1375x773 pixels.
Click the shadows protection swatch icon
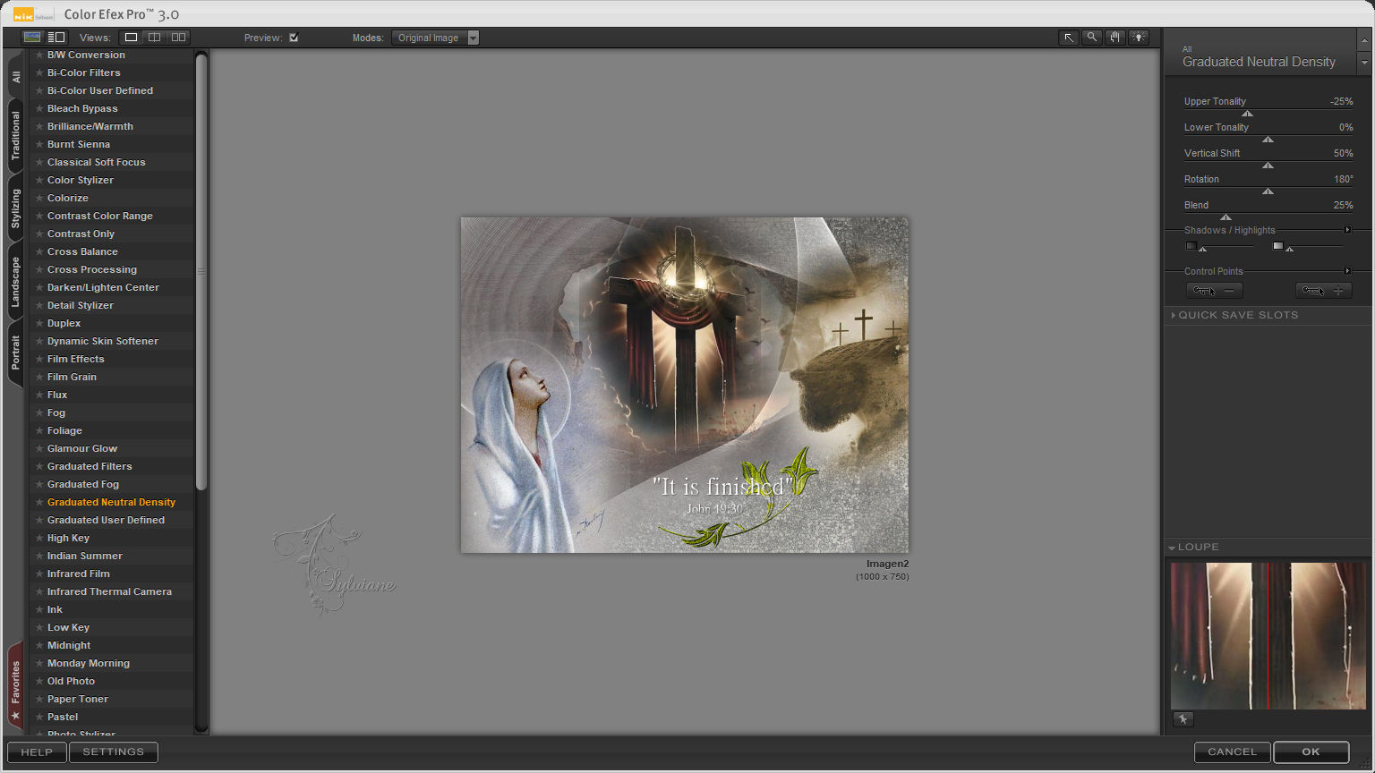1191,246
